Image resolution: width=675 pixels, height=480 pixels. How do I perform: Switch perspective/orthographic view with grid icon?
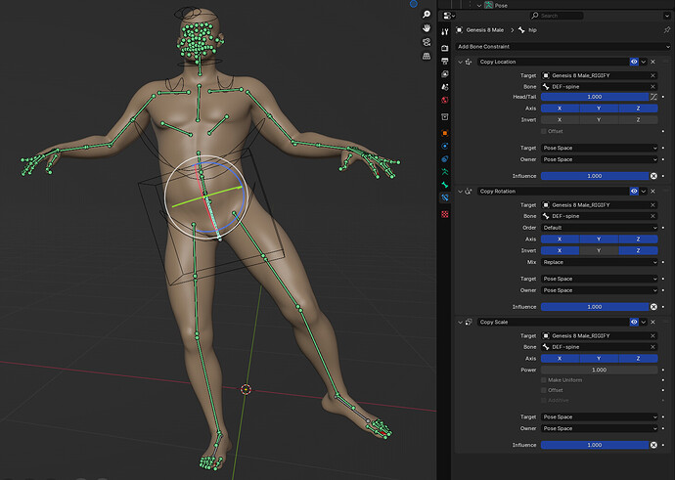(427, 56)
